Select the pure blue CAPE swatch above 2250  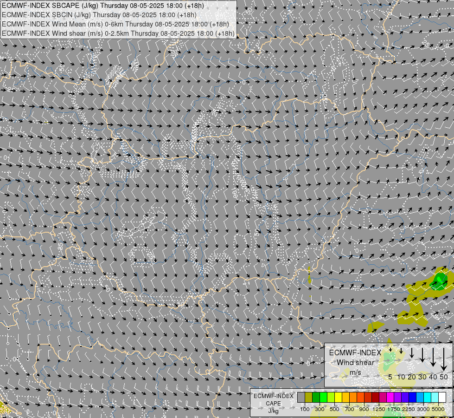(x=413, y=398)
